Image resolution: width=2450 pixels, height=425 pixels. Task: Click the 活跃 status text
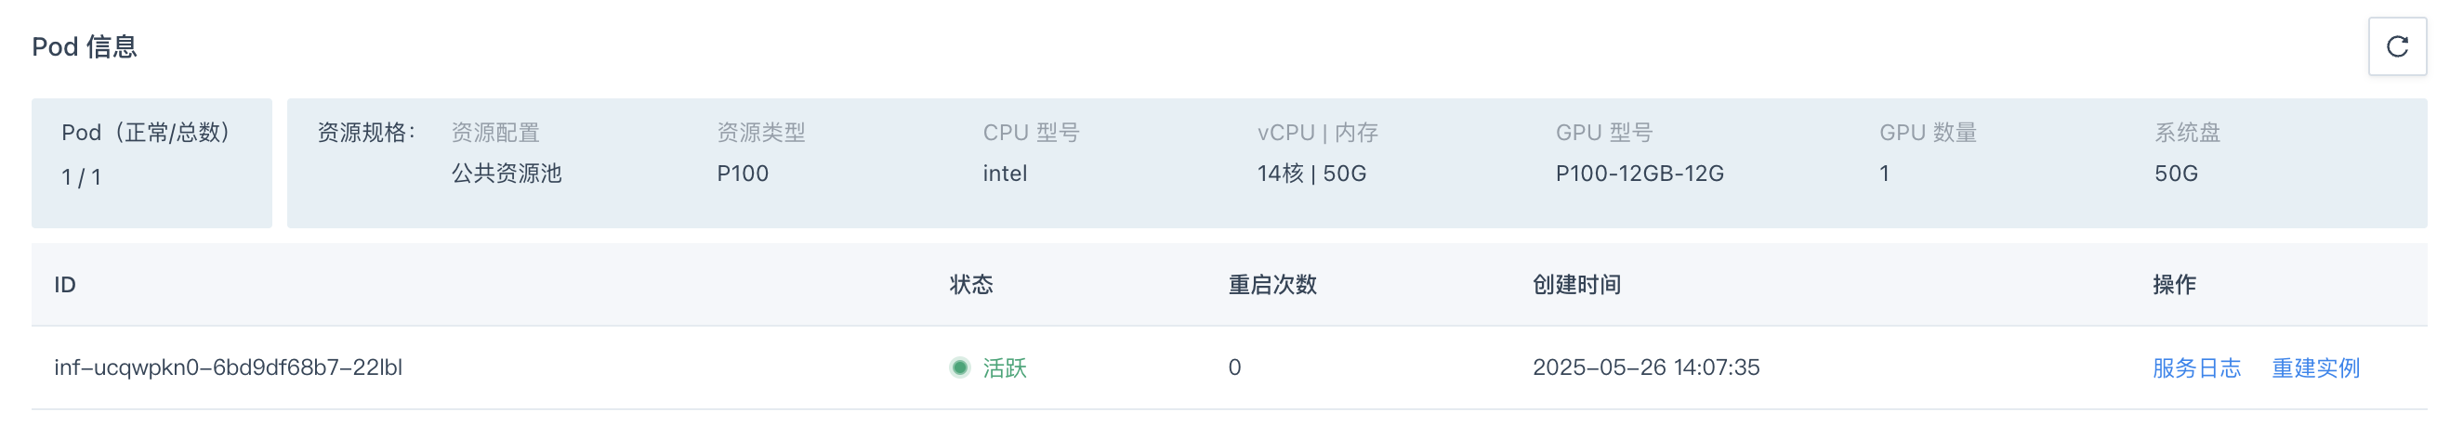tap(1005, 368)
